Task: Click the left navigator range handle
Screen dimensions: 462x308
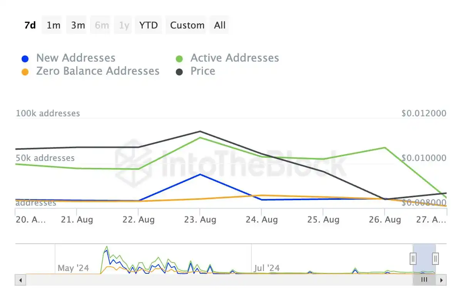Action: (x=413, y=258)
